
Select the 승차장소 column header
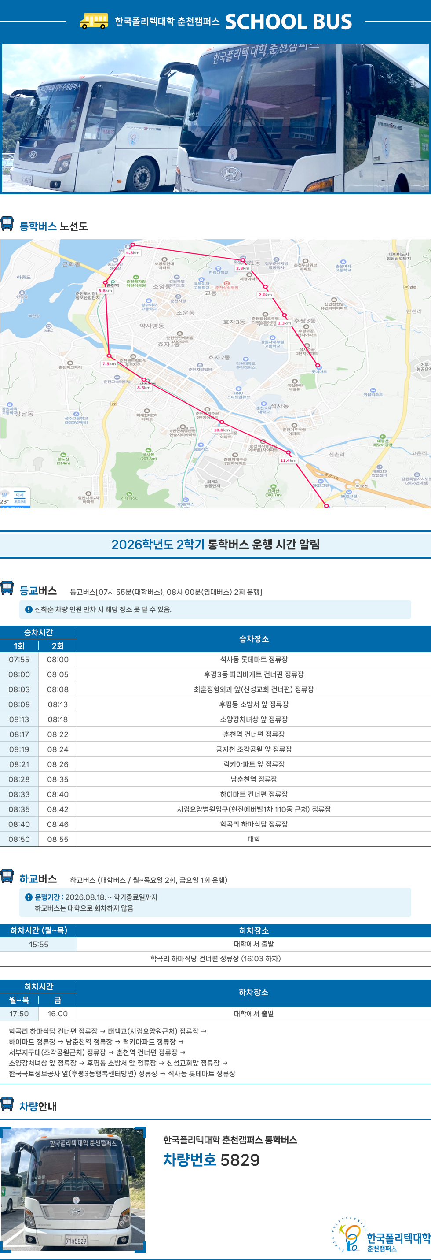(x=254, y=639)
